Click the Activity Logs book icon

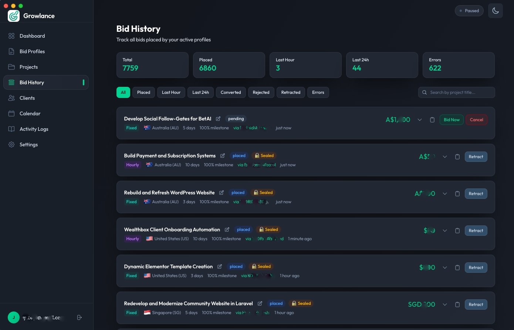(x=11, y=129)
